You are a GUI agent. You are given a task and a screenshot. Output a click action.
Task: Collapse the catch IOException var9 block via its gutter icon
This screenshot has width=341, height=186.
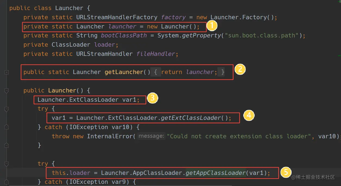[x=7, y=182]
